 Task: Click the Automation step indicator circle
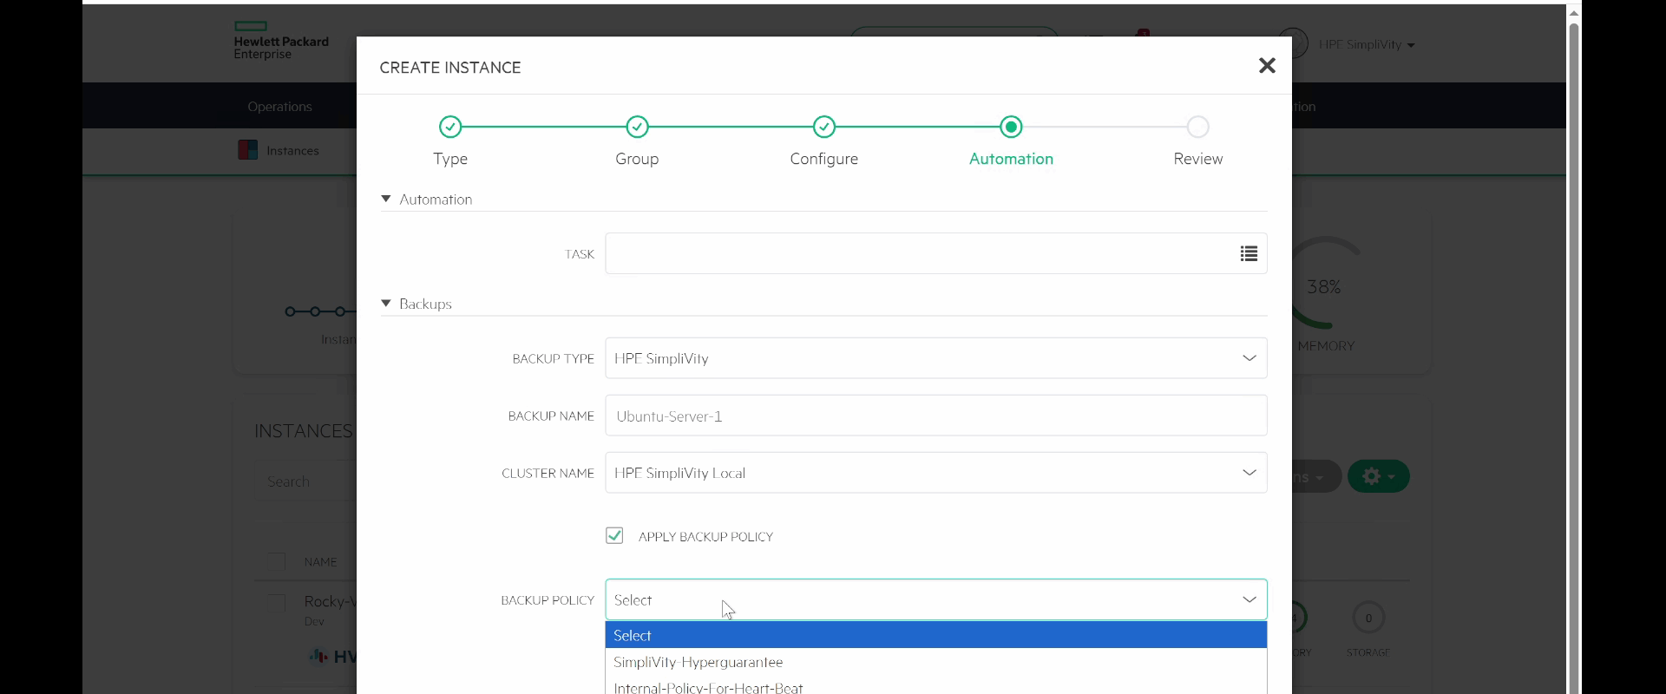click(1011, 128)
